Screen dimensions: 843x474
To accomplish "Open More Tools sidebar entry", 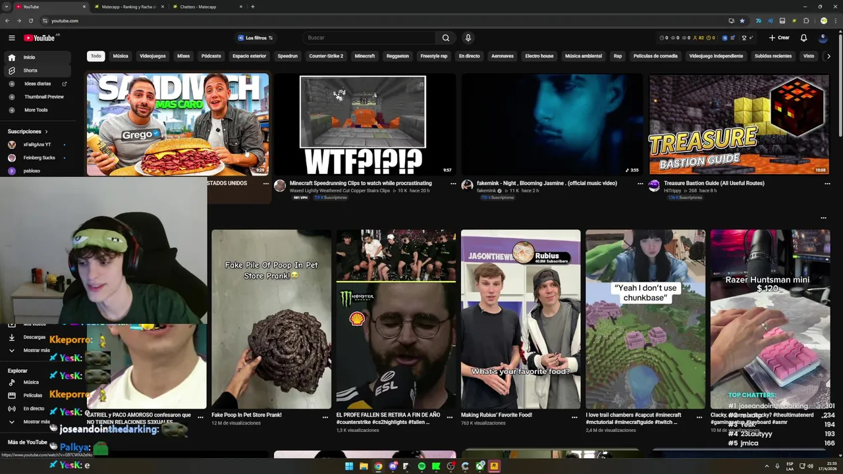I will point(37,110).
